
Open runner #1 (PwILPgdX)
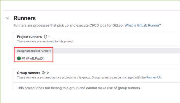point(33,58)
